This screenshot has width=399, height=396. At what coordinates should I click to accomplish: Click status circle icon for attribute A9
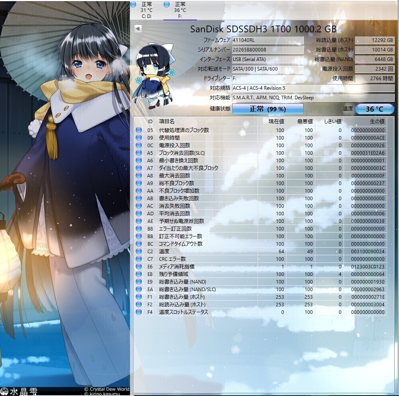tap(139, 183)
